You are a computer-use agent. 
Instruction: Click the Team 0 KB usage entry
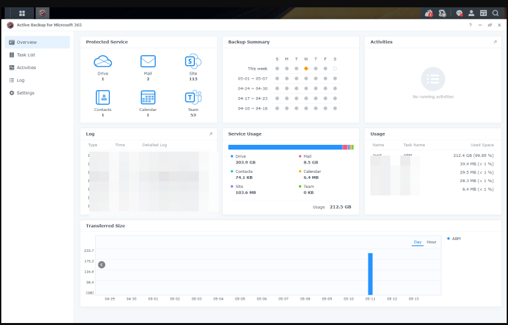(307, 189)
